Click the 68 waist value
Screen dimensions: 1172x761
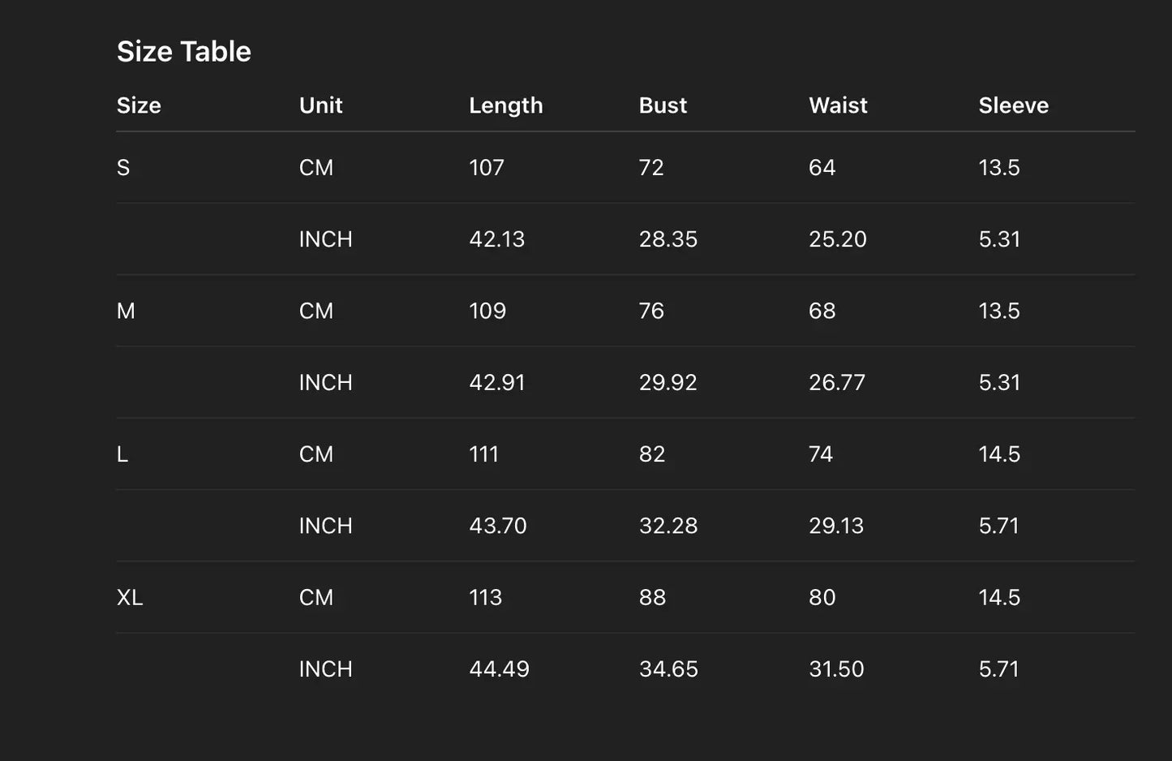pos(822,311)
